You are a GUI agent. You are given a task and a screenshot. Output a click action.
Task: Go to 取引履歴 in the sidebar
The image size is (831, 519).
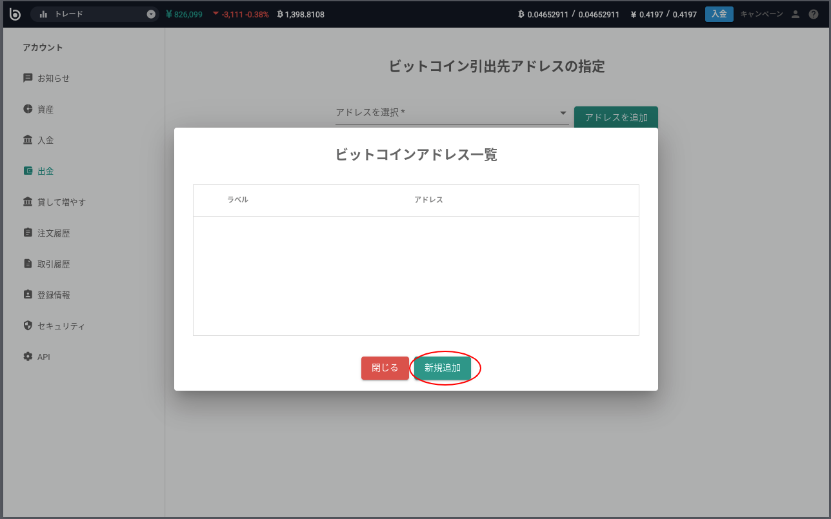[x=54, y=264]
